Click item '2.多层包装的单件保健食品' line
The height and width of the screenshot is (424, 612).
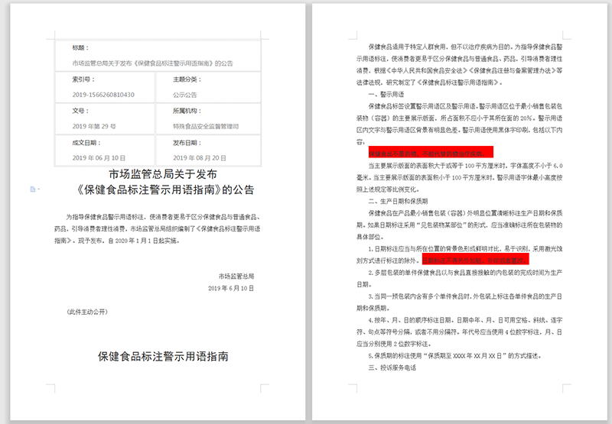(x=465, y=273)
